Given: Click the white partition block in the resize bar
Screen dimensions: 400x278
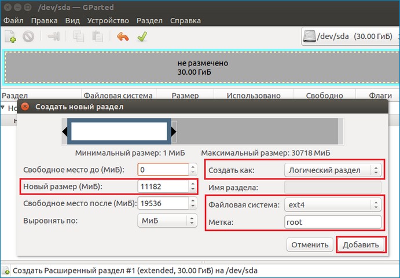Looking at the screenshot, I should click(x=119, y=131).
